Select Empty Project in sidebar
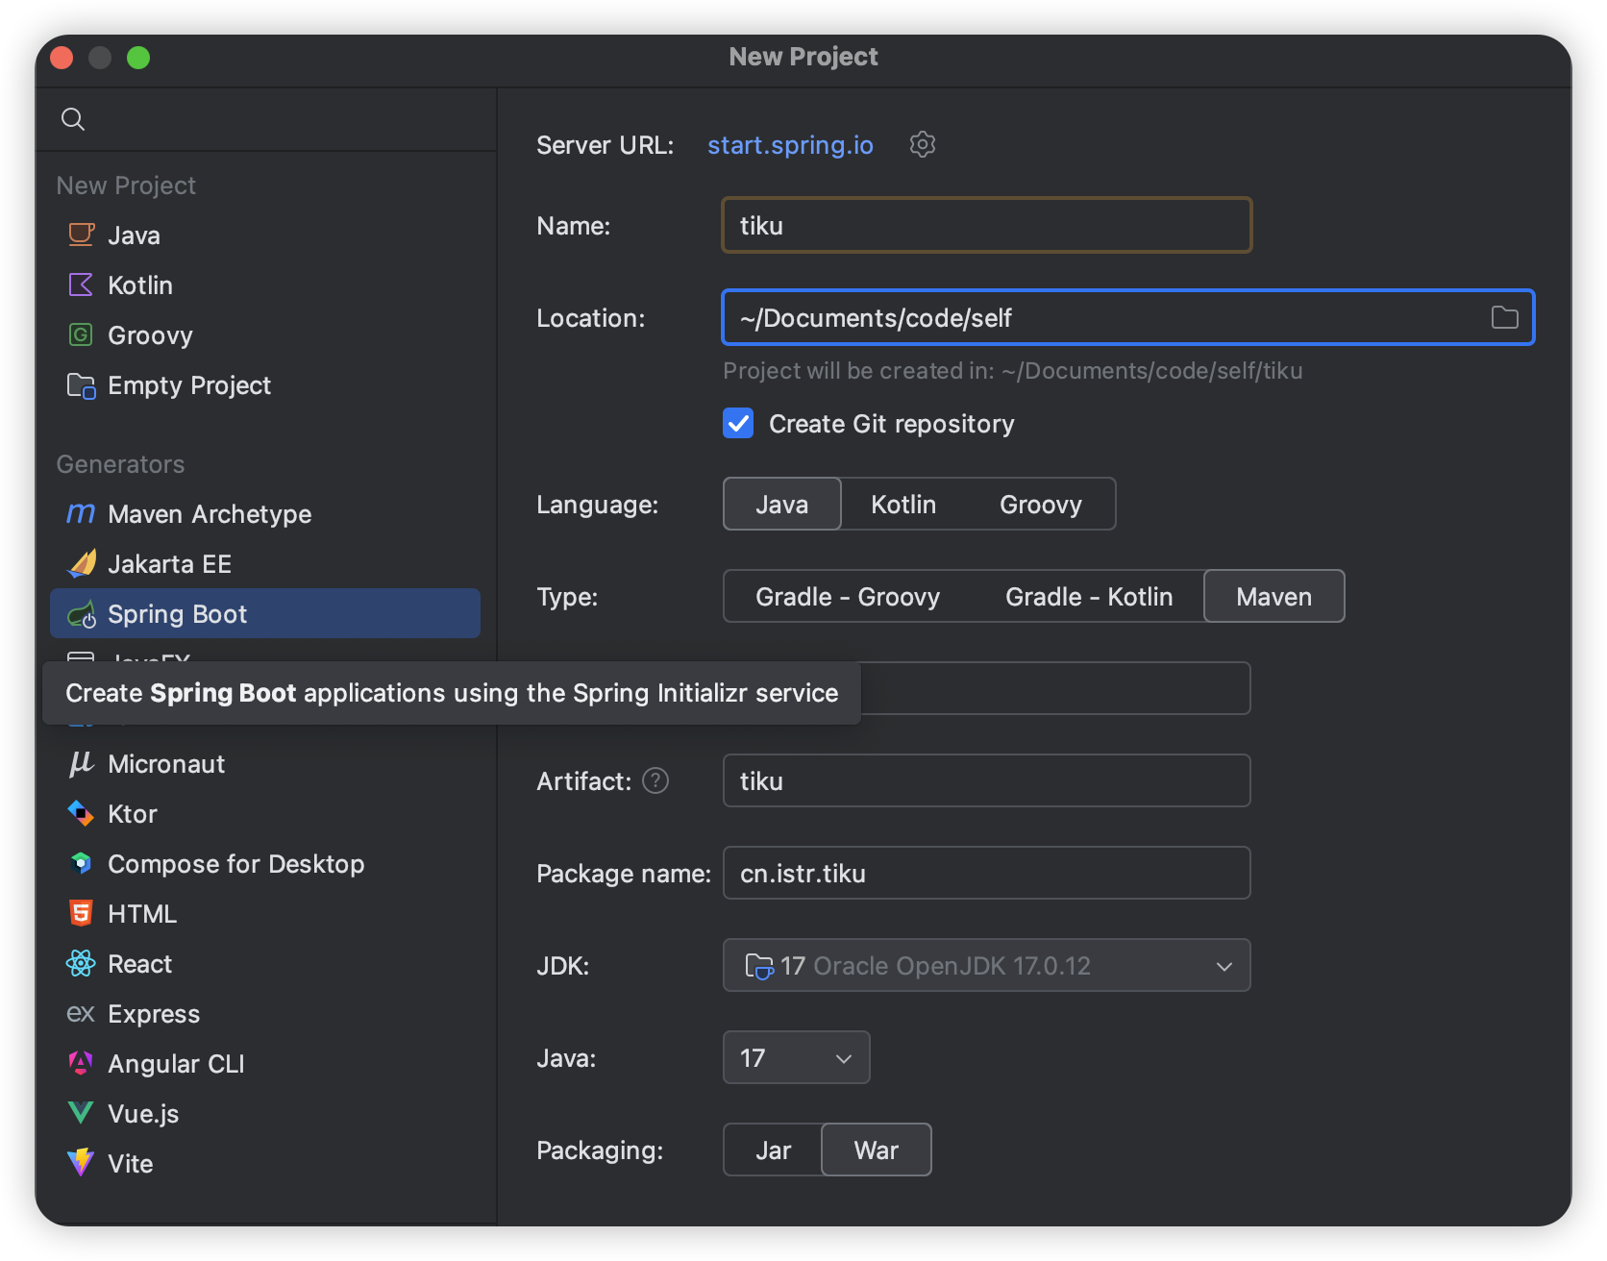 [x=188, y=385]
